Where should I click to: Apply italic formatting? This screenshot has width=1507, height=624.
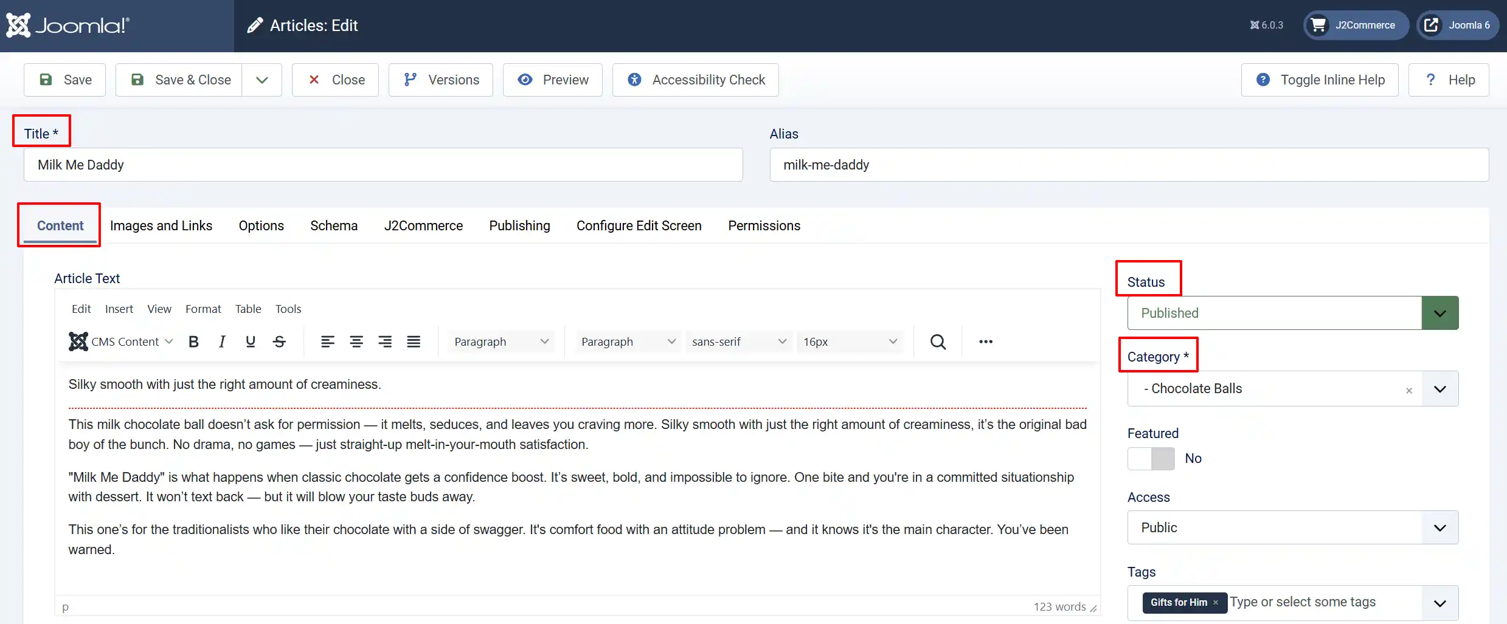222,341
